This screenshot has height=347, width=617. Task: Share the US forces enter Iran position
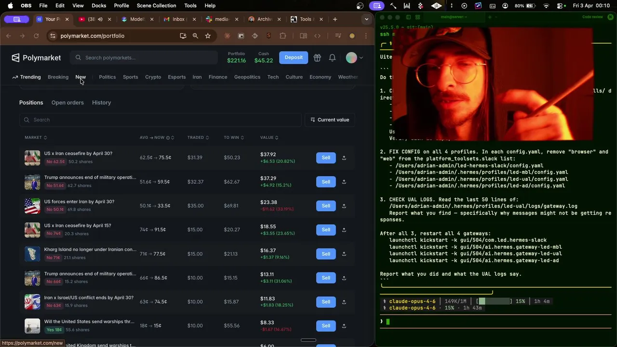[344, 206]
